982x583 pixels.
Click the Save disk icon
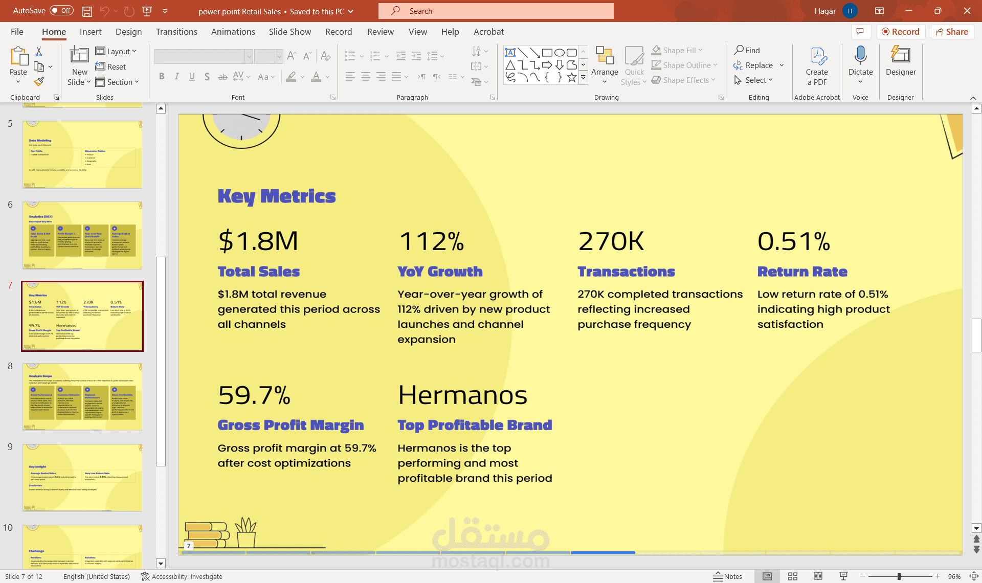pyautogui.click(x=87, y=11)
